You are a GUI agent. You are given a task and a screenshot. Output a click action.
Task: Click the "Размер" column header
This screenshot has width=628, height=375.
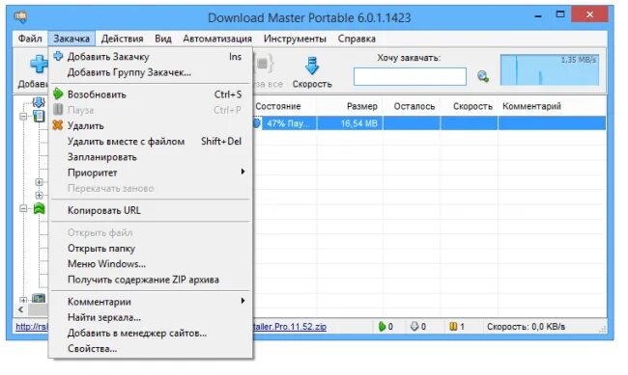pyautogui.click(x=361, y=106)
